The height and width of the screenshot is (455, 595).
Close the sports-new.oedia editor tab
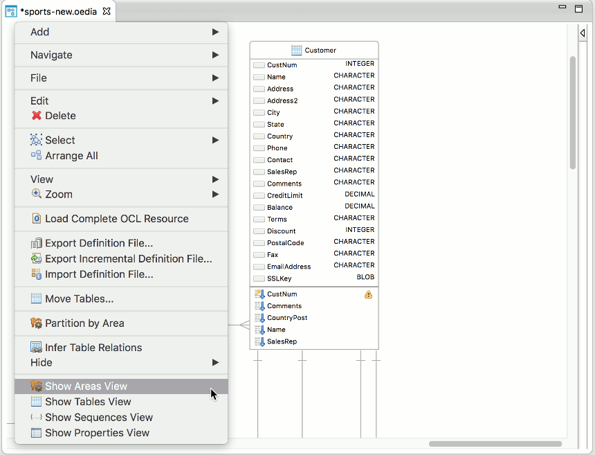click(107, 11)
